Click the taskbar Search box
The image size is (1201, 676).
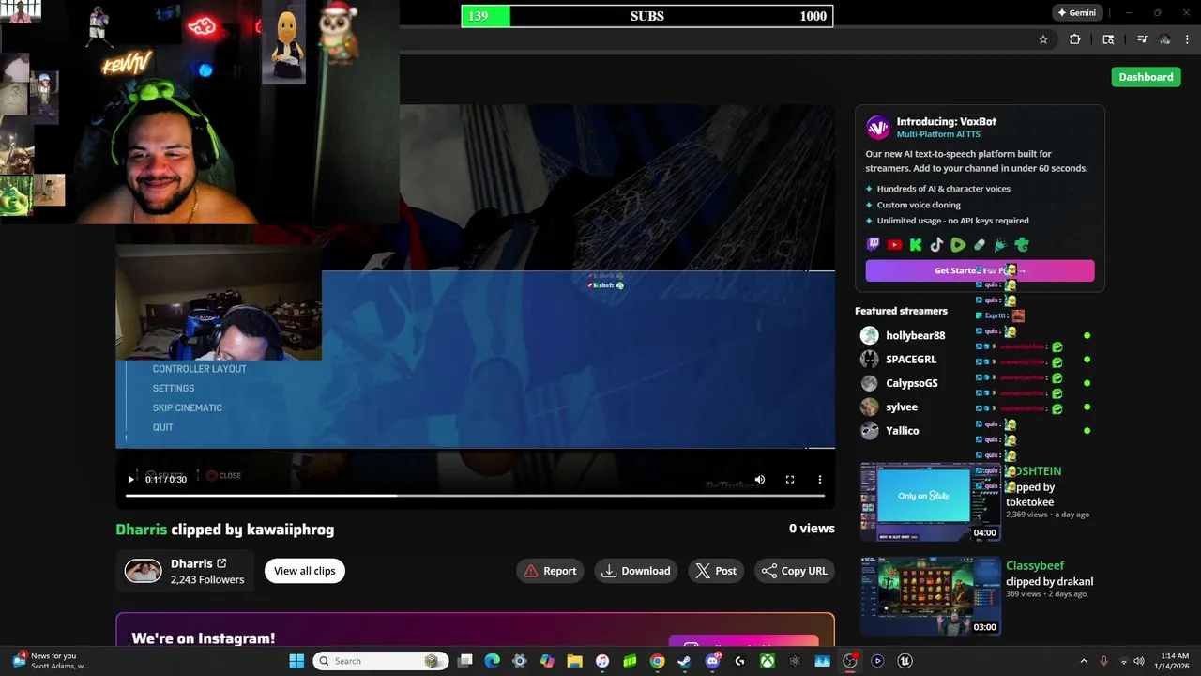click(379, 661)
